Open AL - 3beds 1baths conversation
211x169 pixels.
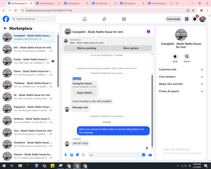coord(28,97)
